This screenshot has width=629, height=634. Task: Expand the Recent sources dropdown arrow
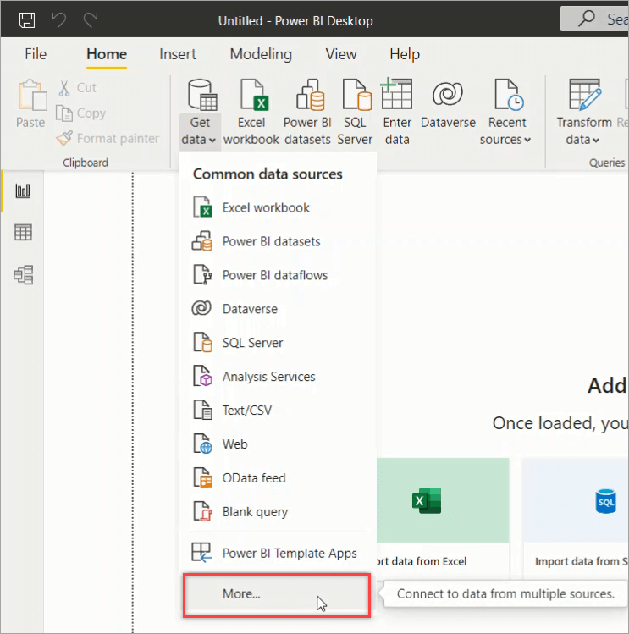click(527, 140)
